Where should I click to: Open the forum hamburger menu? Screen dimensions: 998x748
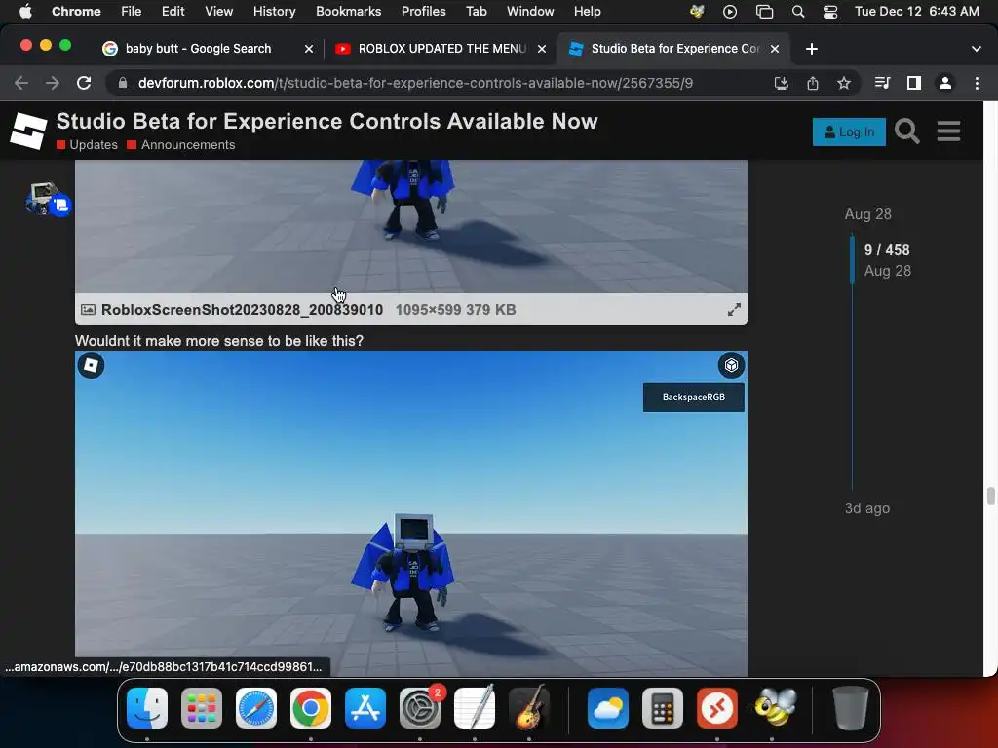pyautogui.click(x=948, y=131)
